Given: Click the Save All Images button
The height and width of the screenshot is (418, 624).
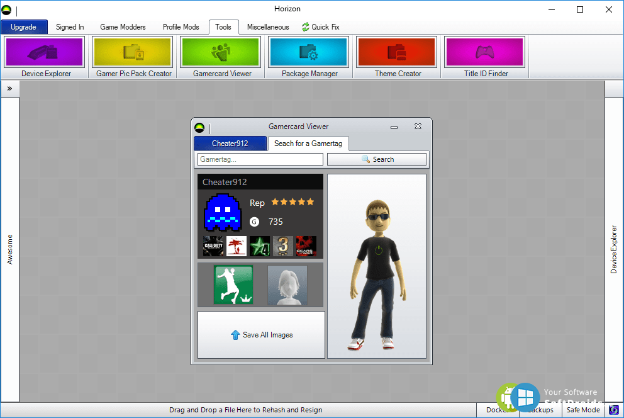Looking at the screenshot, I should click(x=261, y=335).
